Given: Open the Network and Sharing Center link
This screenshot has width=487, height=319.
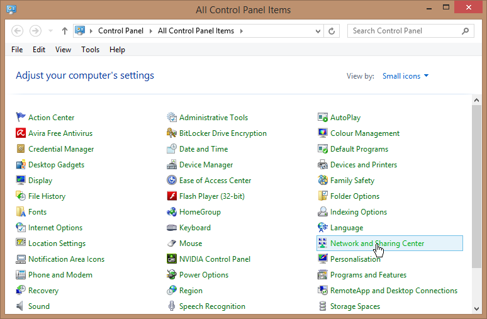Looking at the screenshot, I should (x=377, y=243).
